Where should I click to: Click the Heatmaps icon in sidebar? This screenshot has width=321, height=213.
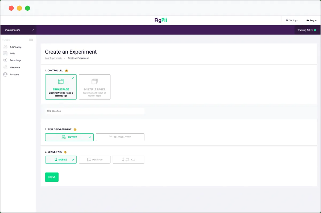pos(5,67)
